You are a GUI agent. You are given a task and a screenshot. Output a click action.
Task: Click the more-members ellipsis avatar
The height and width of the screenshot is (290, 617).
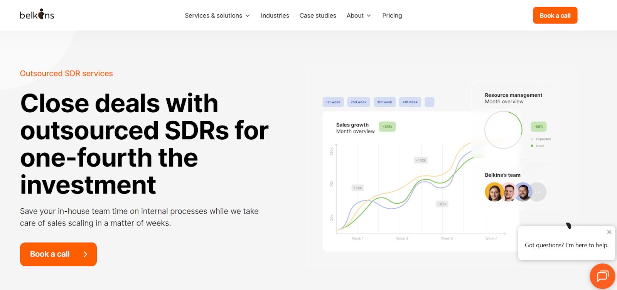point(538,192)
